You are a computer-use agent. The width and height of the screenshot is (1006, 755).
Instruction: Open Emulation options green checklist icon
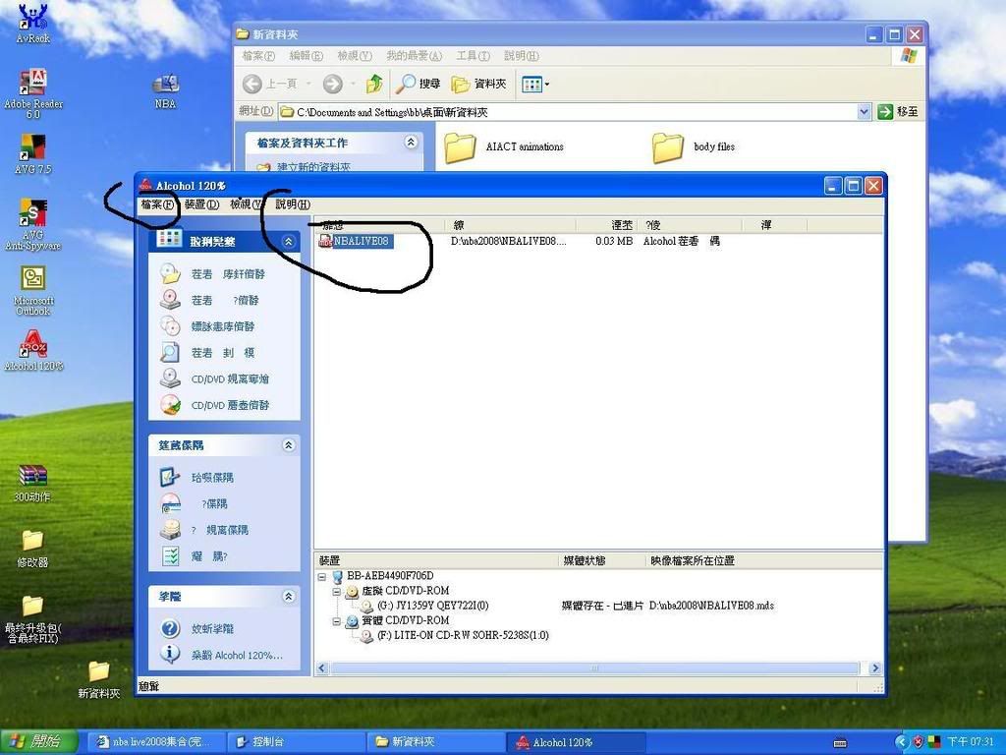click(170, 556)
